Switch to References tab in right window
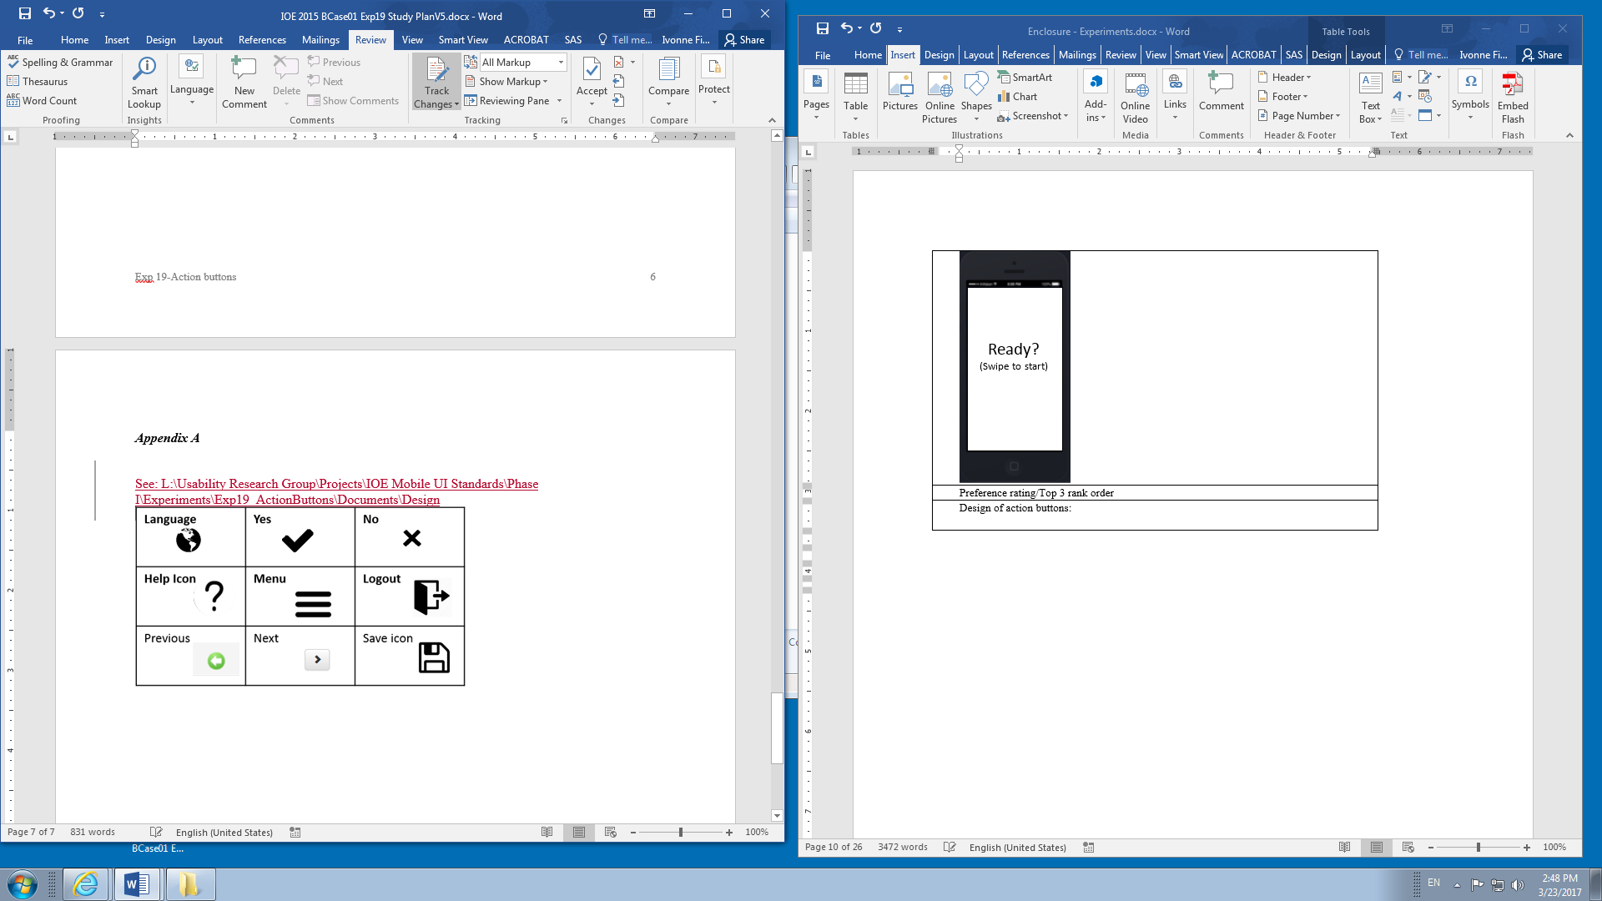Screen dimensions: 1602x901 click(x=1025, y=55)
